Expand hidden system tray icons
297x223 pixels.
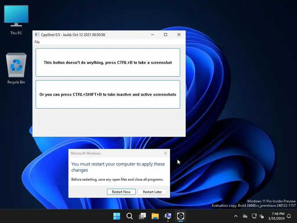[236, 216]
